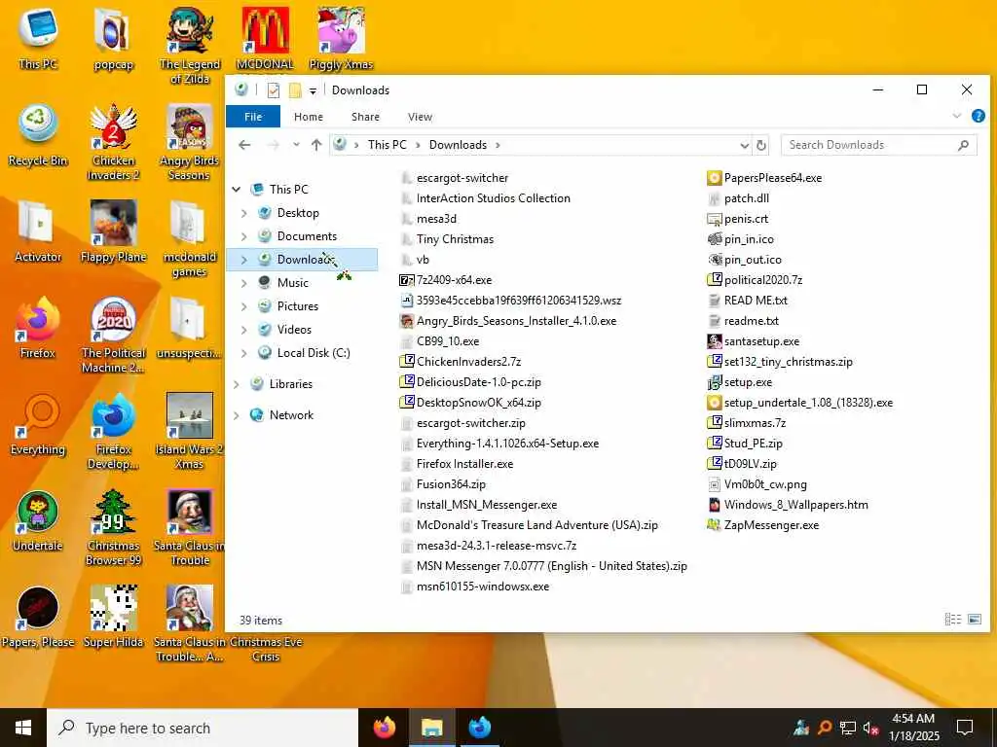This screenshot has height=747, width=997.
Task: Click the Properties quick access toolbar icon
Action: [x=274, y=90]
